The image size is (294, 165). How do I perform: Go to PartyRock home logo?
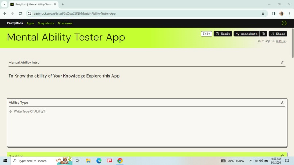[x=15, y=23]
